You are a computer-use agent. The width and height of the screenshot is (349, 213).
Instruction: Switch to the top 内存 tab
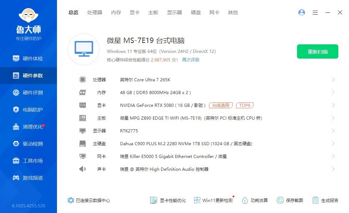pos(116,12)
